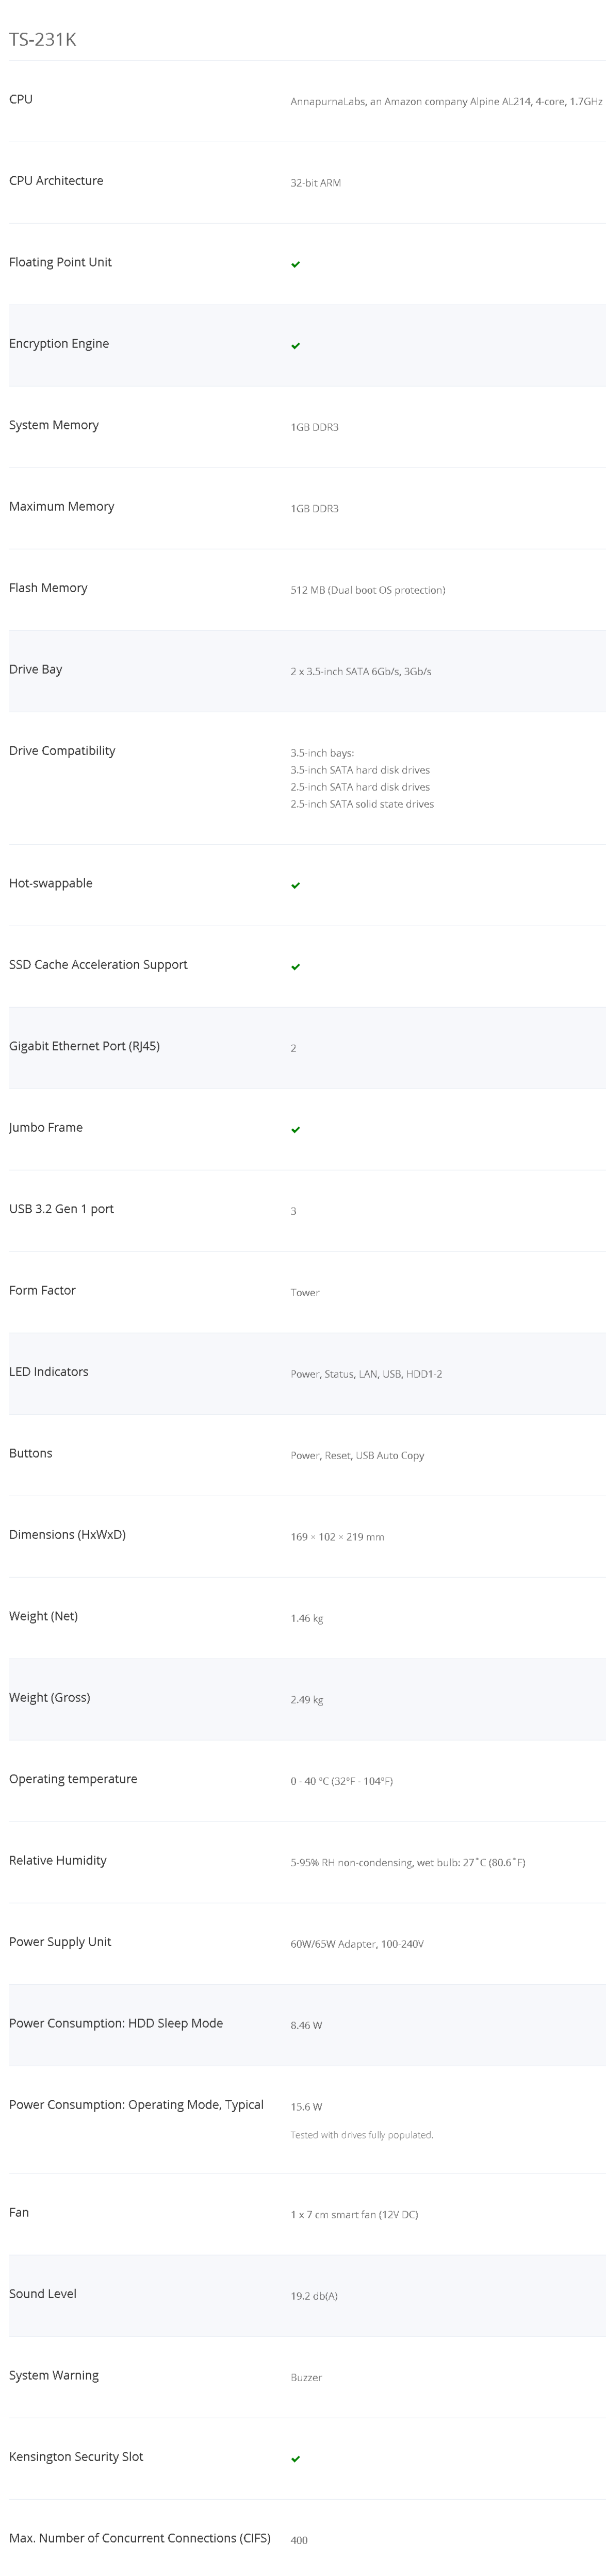Click the AnnapurnaLabs Alpine AL214 CPU value
This screenshot has width=606, height=2576.
(x=446, y=101)
